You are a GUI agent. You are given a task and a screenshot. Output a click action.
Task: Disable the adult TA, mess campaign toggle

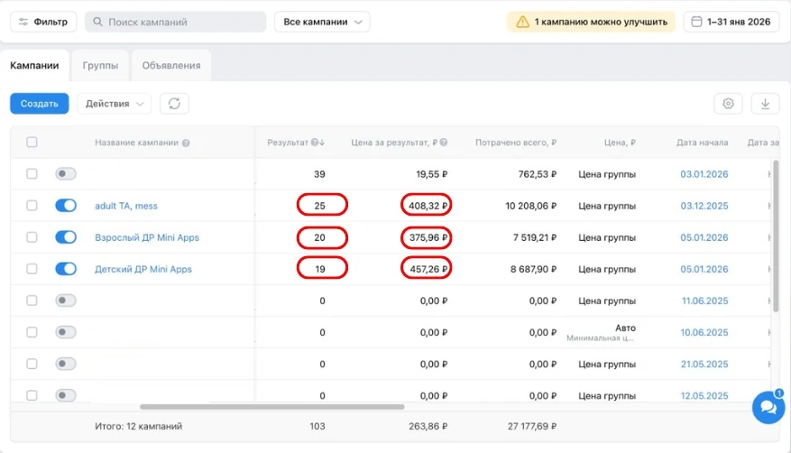click(x=66, y=206)
